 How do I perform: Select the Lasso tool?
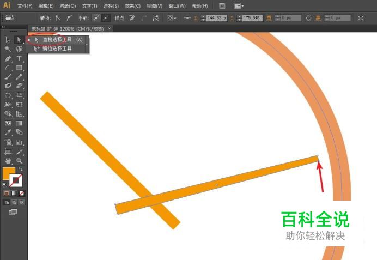click(19, 49)
